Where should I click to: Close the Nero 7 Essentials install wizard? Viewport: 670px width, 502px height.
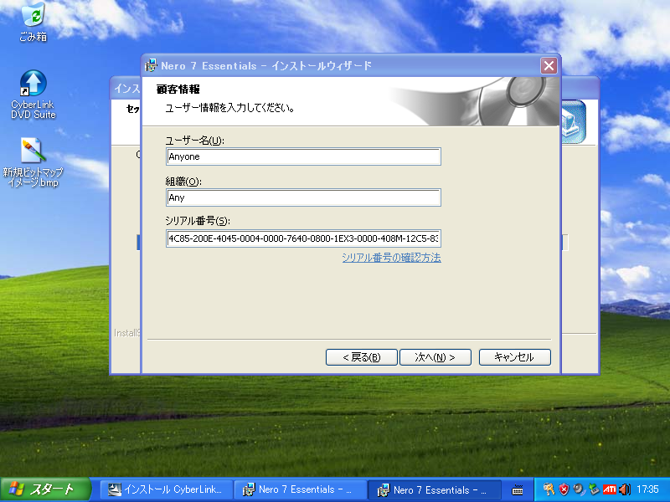(549, 66)
